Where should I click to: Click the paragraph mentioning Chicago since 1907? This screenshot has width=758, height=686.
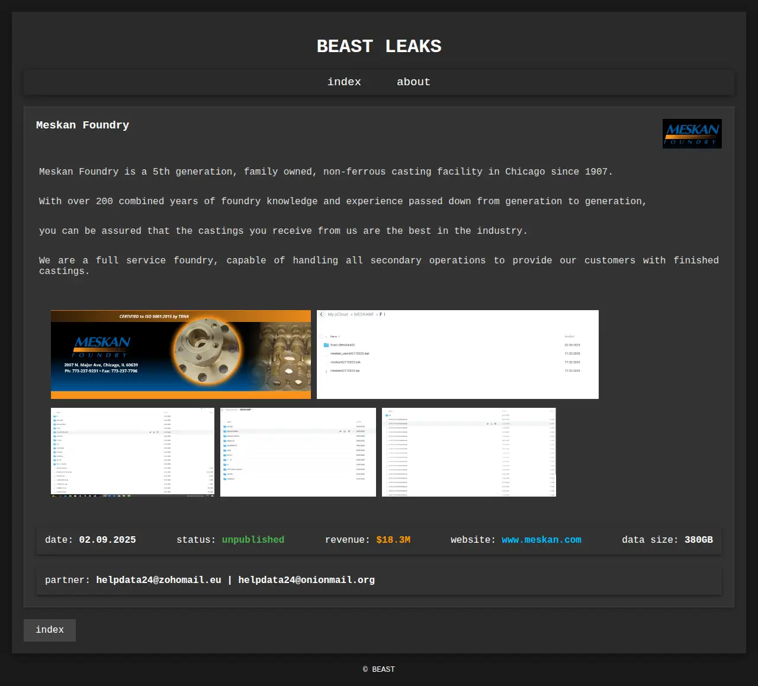[x=326, y=172]
